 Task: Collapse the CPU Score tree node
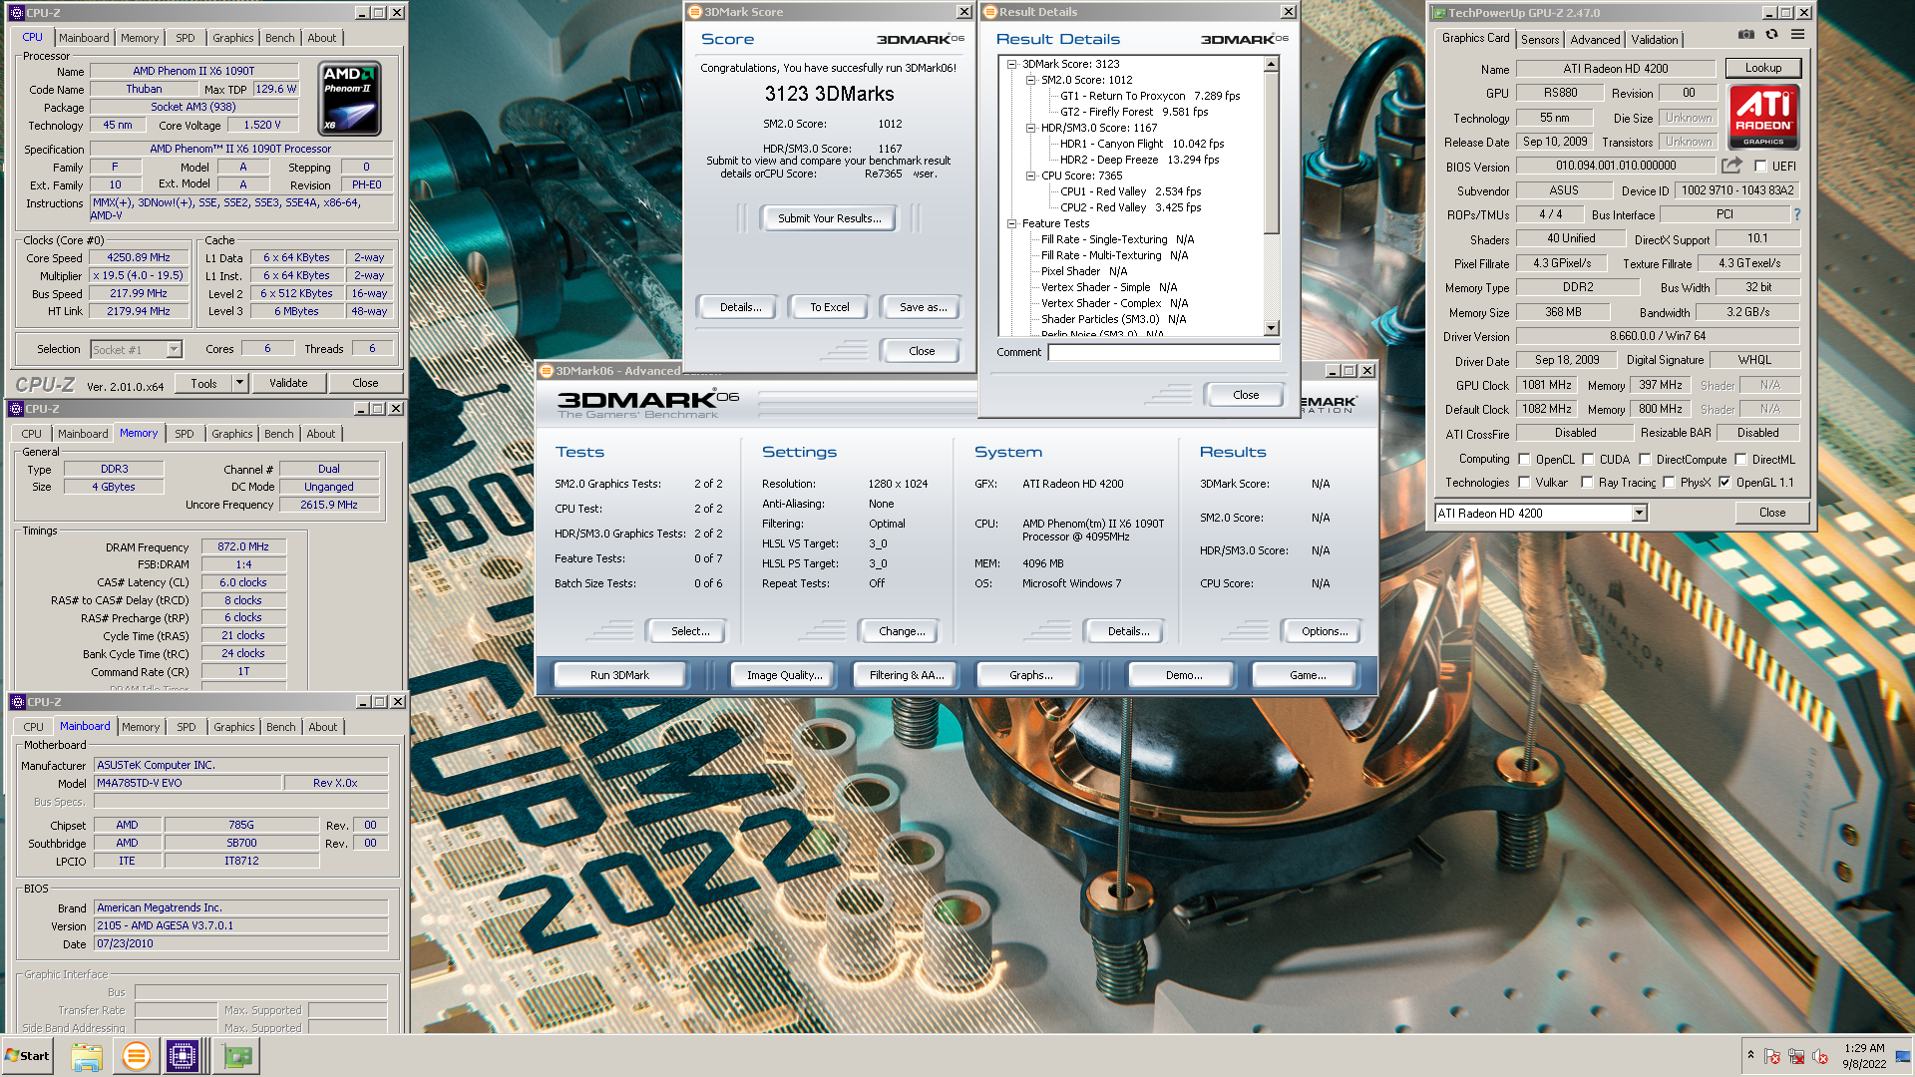(x=1030, y=176)
